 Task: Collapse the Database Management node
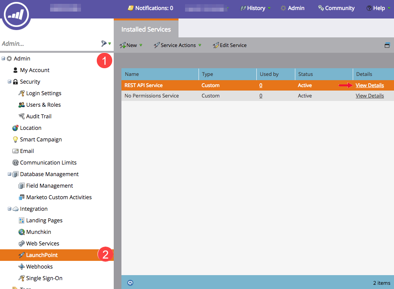pyautogui.click(x=9, y=174)
